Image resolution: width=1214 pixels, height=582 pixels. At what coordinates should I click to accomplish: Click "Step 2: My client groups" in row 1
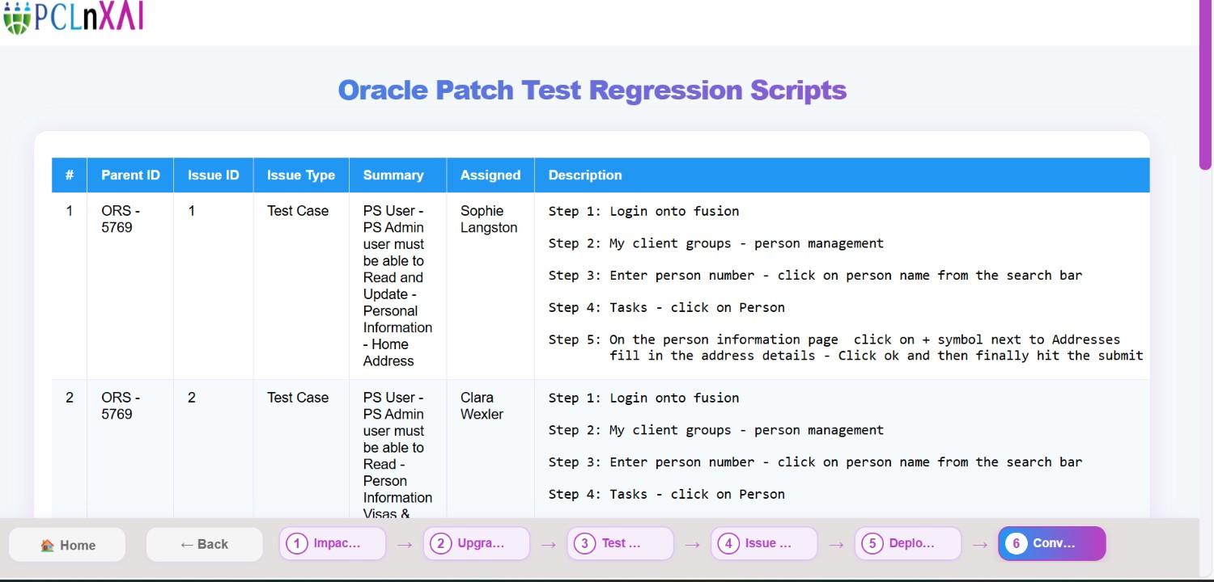(716, 243)
